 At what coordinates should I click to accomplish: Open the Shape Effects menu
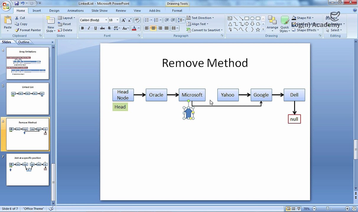point(305,30)
